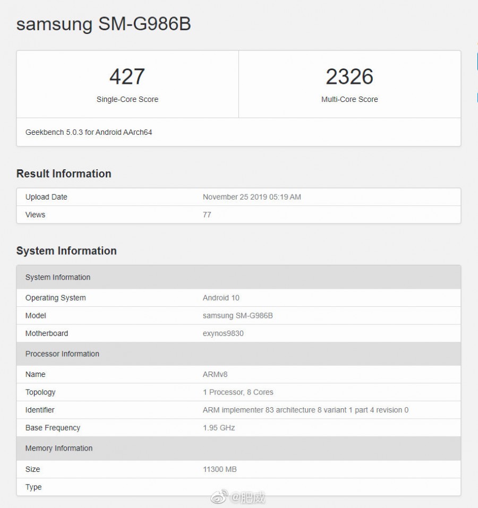Click the ARM implementer 83 identifier value
This screenshot has height=508, width=478.
(305, 410)
